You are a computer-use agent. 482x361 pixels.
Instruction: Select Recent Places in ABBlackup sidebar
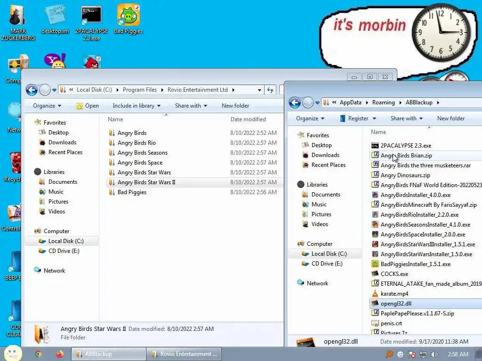tap(328, 165)
